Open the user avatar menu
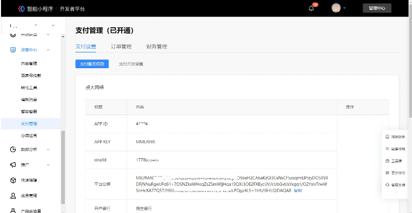The width and height of the screenshot is (412, 213). click(x=336, y=8)
